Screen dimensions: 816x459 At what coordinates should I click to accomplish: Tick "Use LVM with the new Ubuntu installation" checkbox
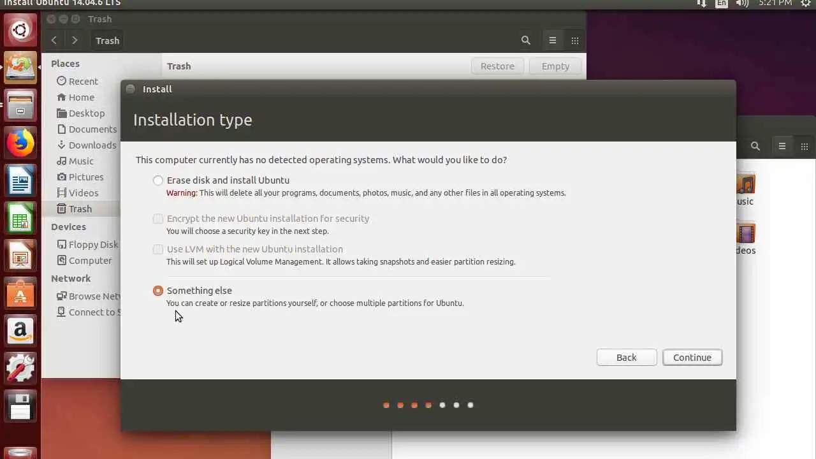click(158, 249)
